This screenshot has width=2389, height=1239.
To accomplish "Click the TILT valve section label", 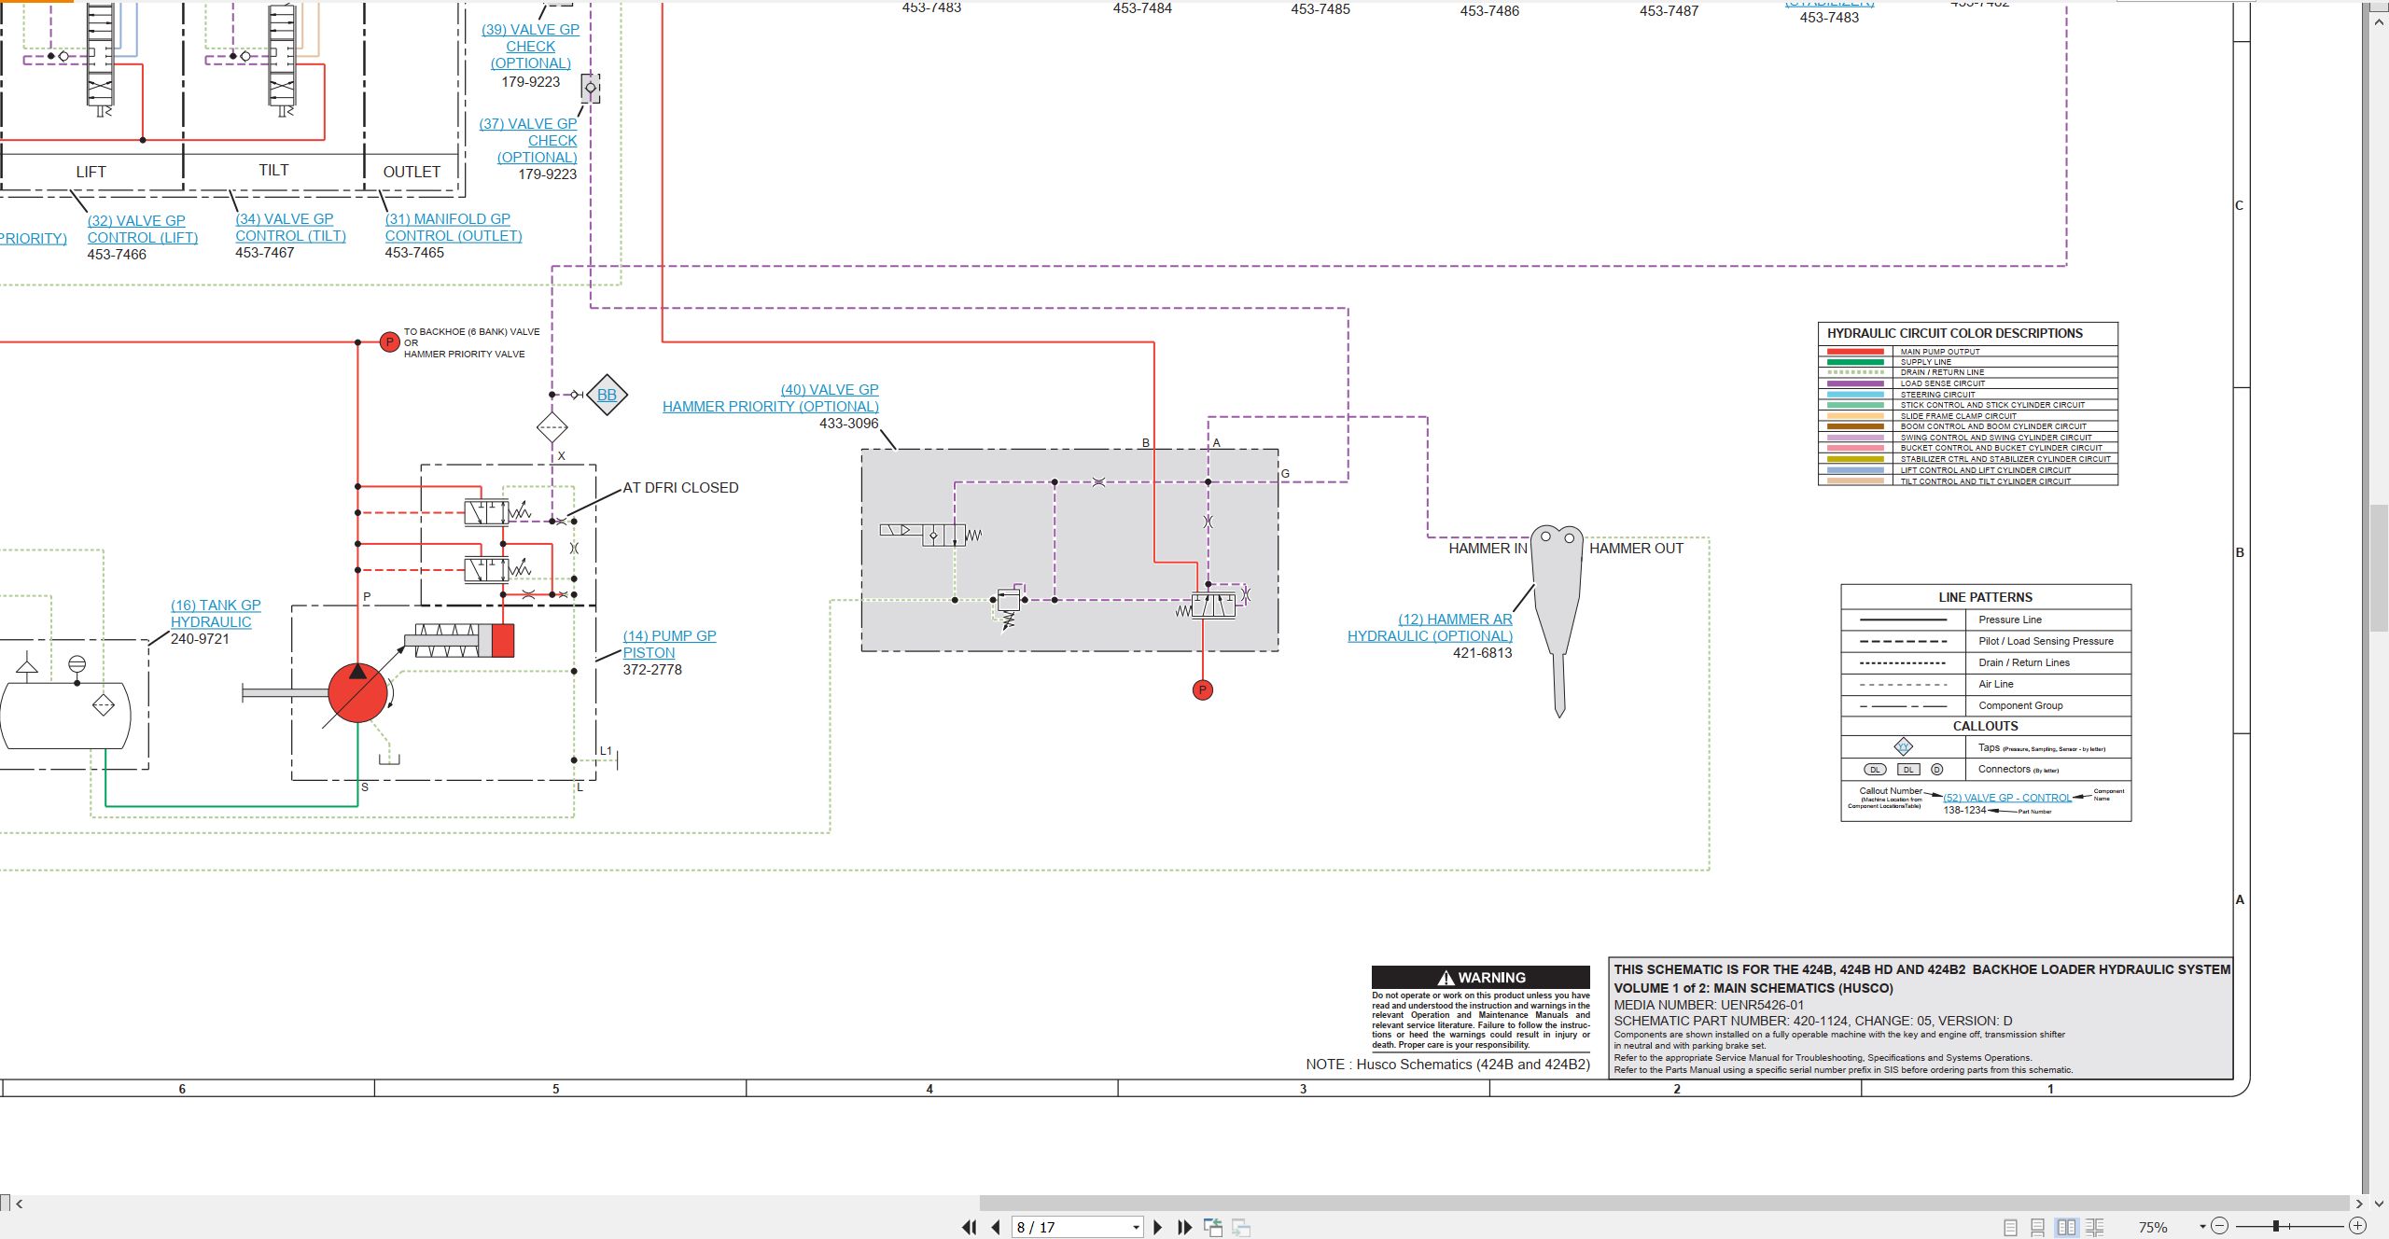I will [x=273, y=170].
